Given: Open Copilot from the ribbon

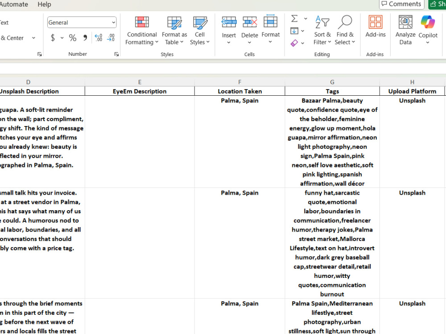Looking at the screenshot, I should click(x=428, y=26).
